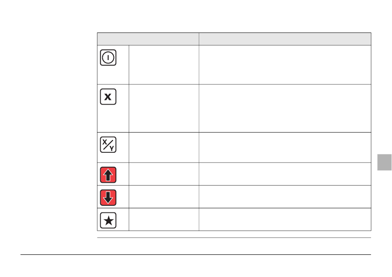The width and height of the screenshot is (392, 277).
Task: Select the bold X key icon
Action: [108, 96]
